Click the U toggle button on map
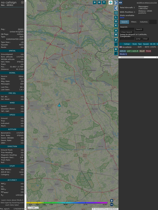158x210 pixels. (x=95, y=2)
